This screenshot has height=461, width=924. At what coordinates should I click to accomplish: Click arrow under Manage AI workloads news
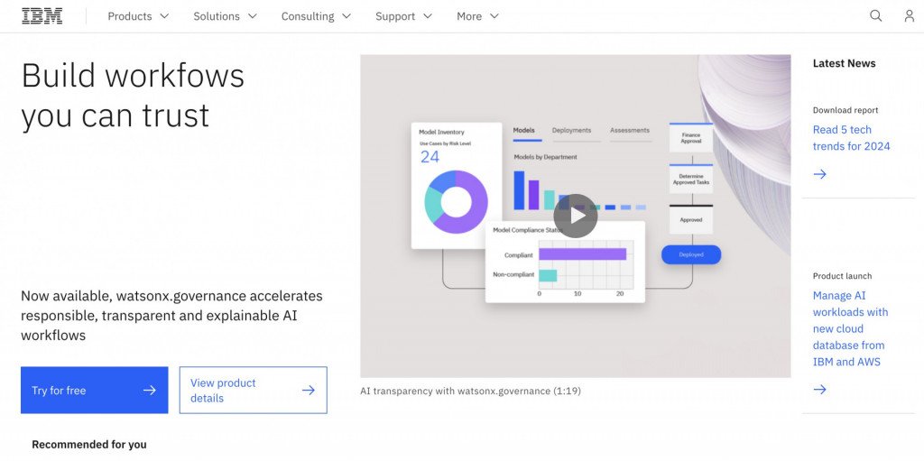[x=819, y=389]
